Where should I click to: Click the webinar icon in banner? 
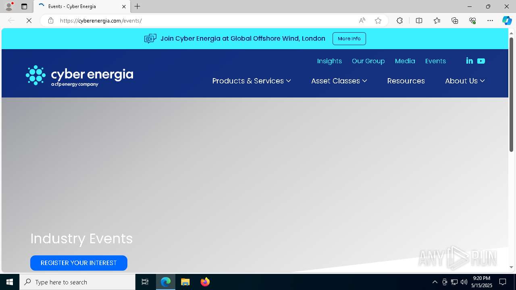[x=150, y=39]
